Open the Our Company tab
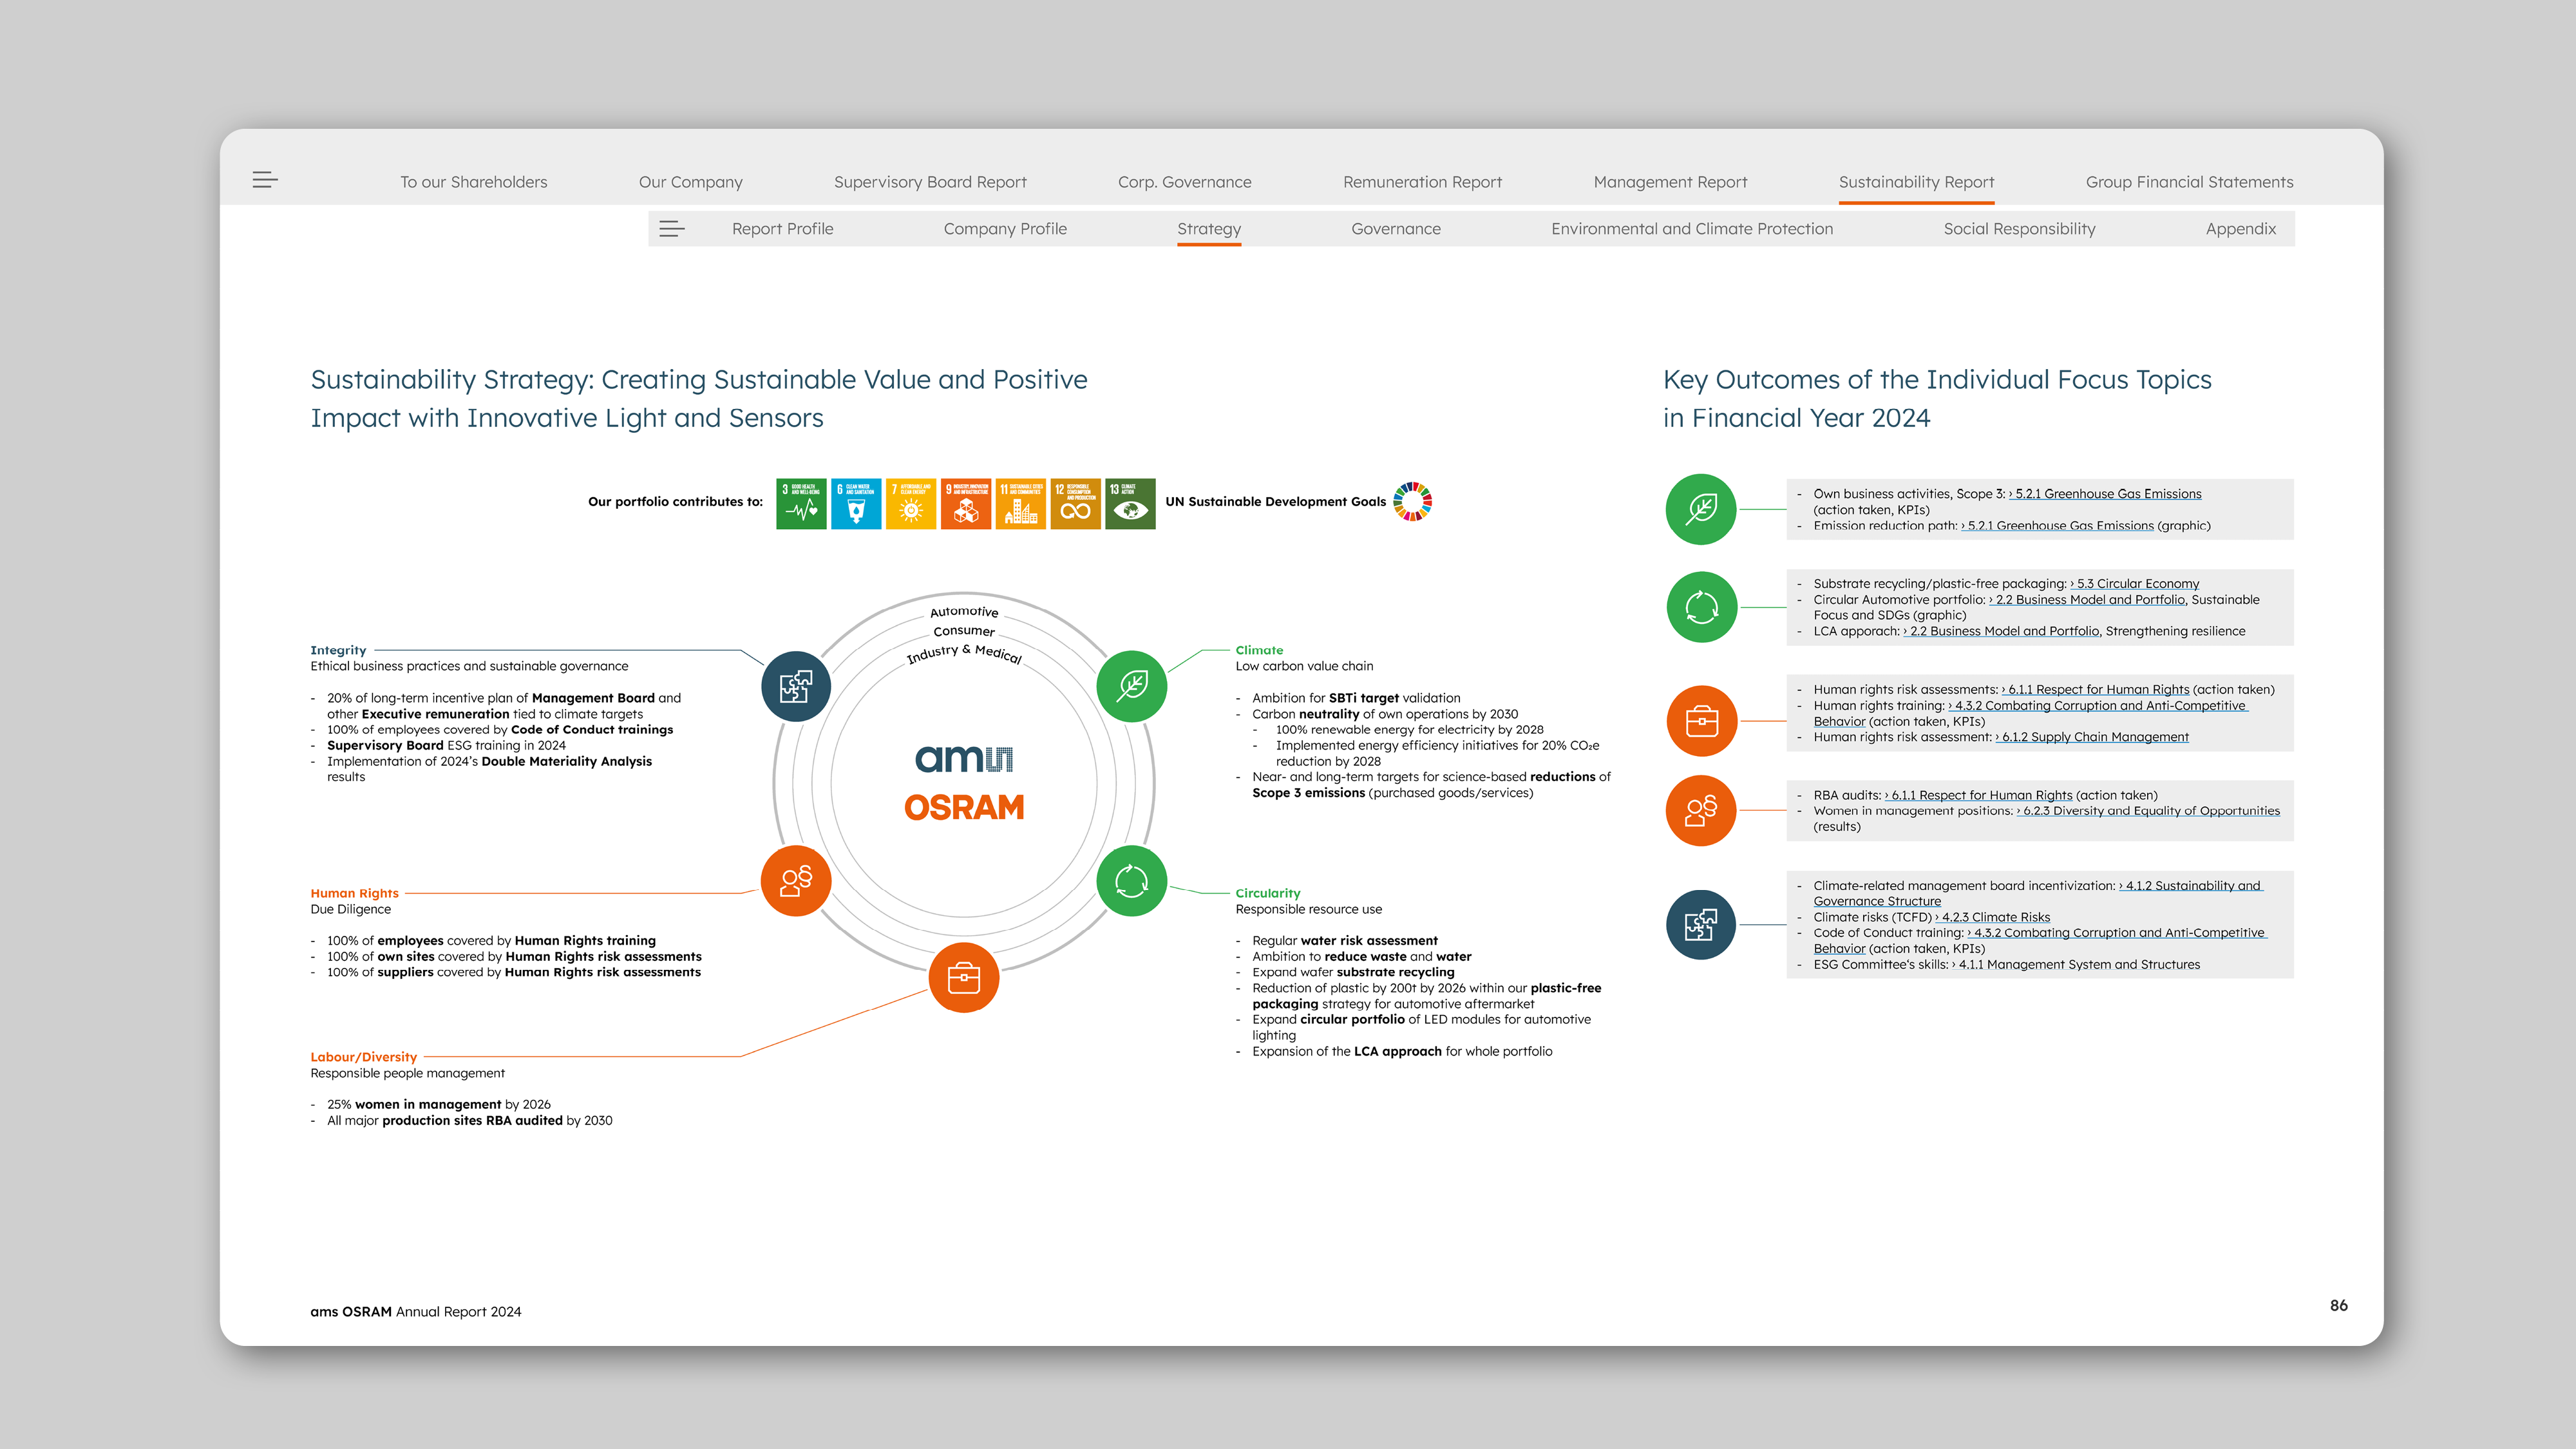Image resolution: width=2576 pixels, height=1449 pixels. click(691, 182)
